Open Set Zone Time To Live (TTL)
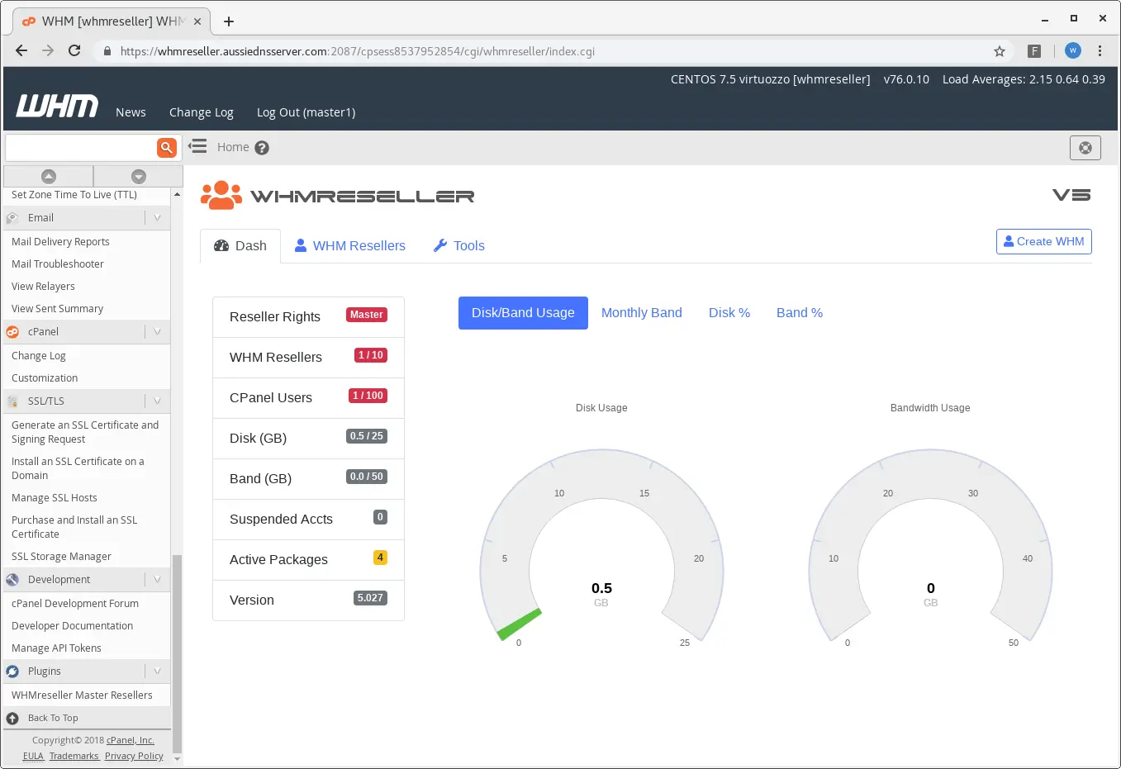This screenshot has height=769, width=1121. pos(74,195)
